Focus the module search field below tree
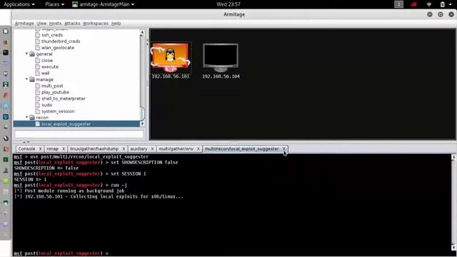The image size is (457, 257). click(x=79, y=133)
